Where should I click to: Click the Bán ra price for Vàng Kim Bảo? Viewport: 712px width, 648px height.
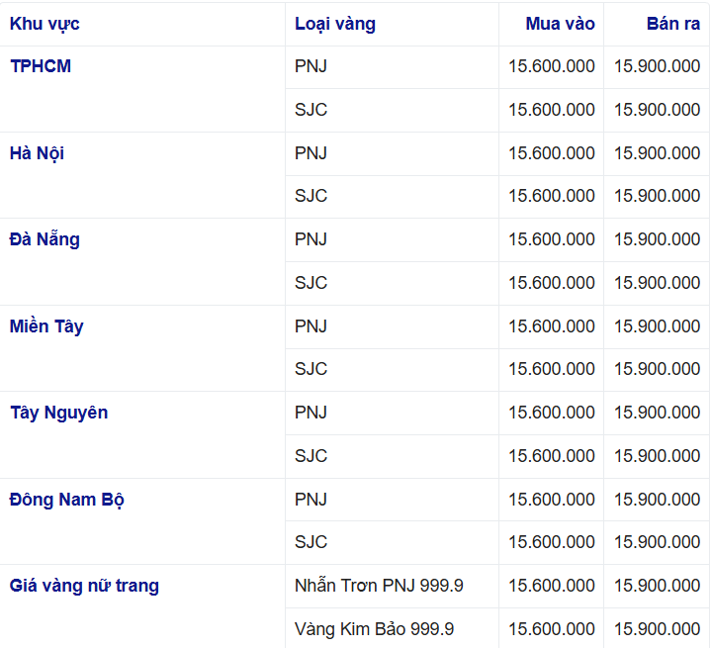[x=657, y=629]
